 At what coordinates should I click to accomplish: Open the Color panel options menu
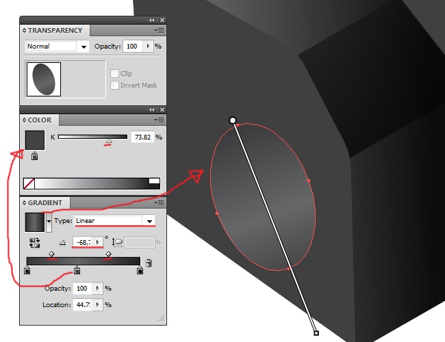[160, 120]
